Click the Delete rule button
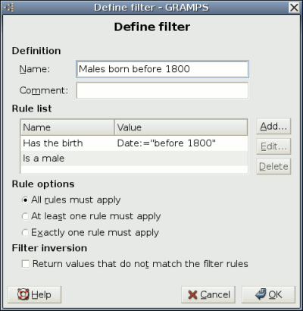Image resolution: width=303 pixels, height=311 pixels. tap(273, 166)
